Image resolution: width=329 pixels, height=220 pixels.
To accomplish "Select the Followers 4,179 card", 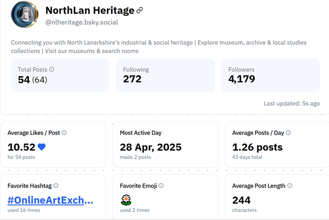I will point(270,75).
